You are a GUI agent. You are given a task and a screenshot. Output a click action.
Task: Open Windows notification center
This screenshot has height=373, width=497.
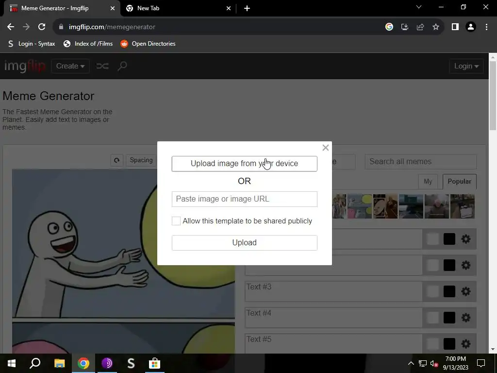click(481, 363)
